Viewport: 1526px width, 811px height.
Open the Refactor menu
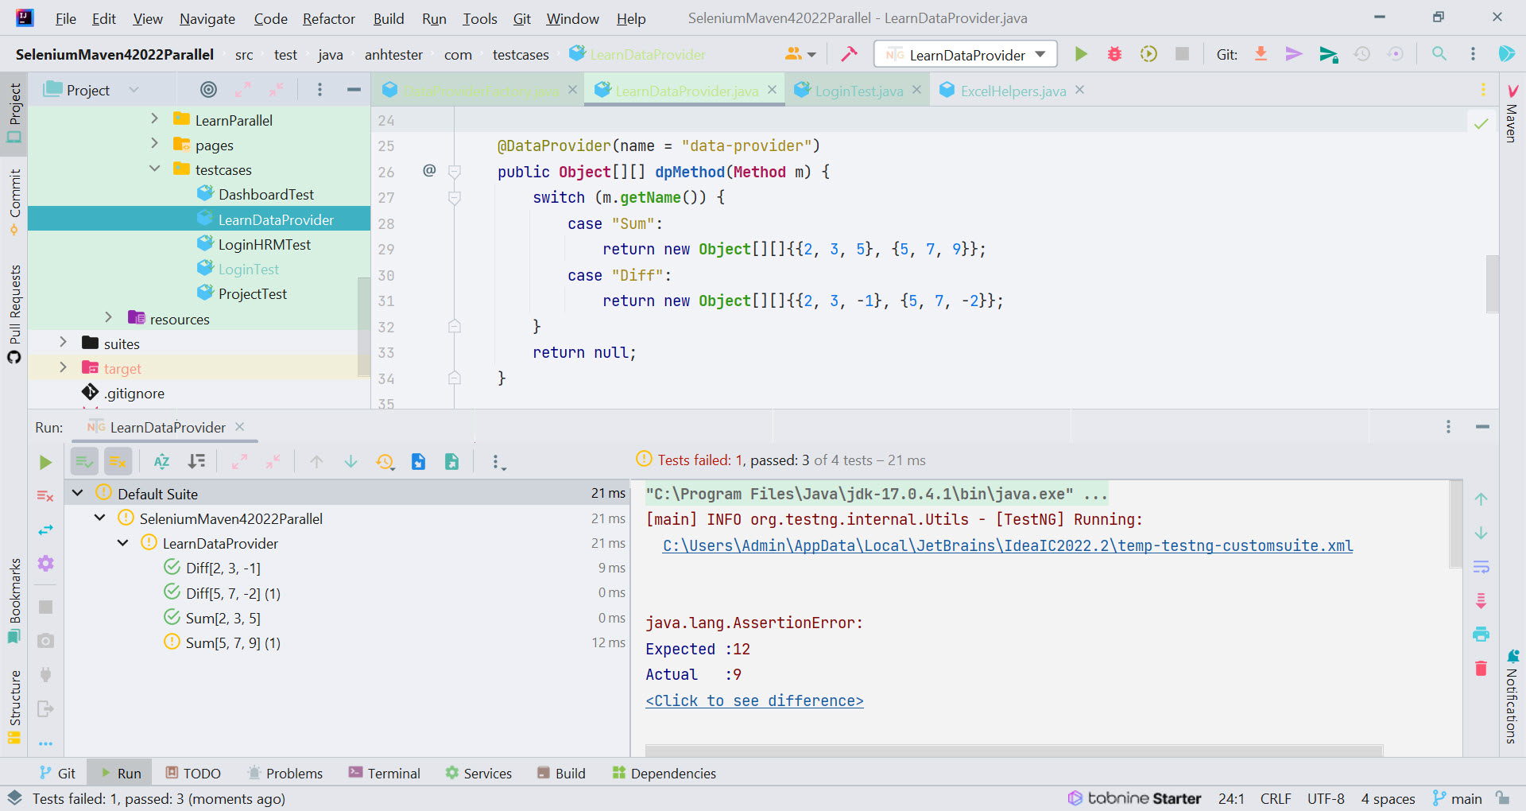click(x=328, y=18)
